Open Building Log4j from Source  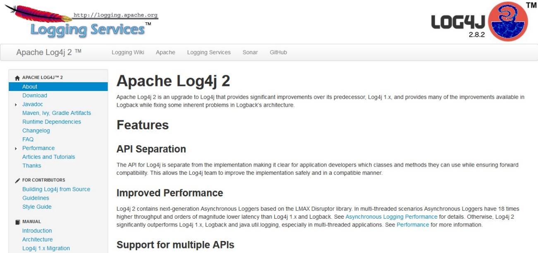(x=56, y=189)
